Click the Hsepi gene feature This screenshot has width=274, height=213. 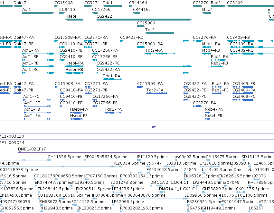74,20
